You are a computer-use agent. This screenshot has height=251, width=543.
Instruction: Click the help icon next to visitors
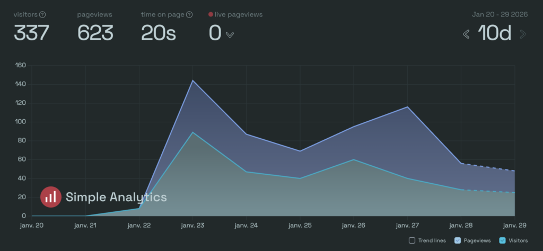[x=42, y=15]
